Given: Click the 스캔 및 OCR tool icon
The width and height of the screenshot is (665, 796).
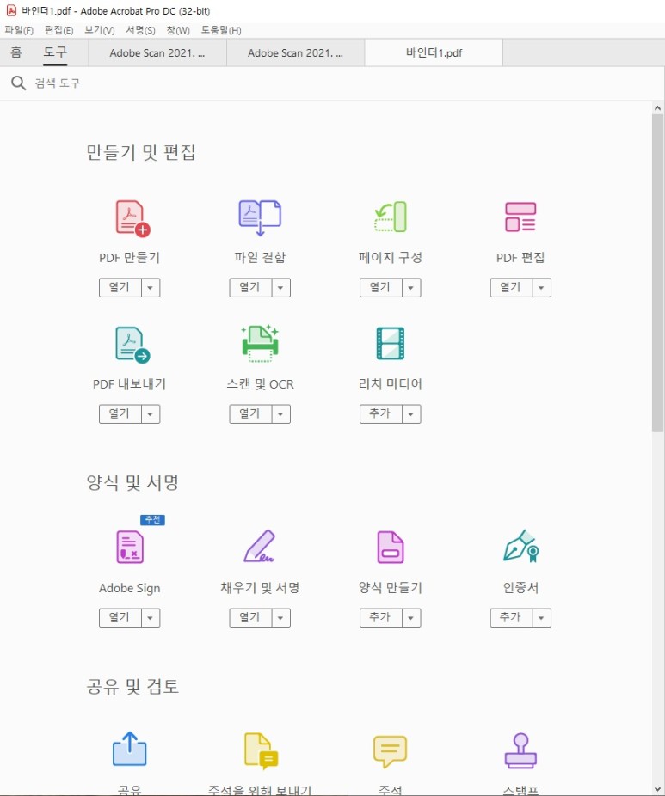Looking at the screenshot, I should pyautogui.click(x=260, y=344).
